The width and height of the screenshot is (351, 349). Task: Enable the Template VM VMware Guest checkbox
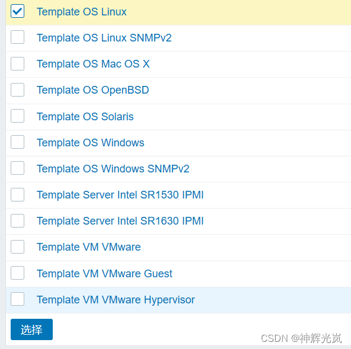tap(17, 273)
